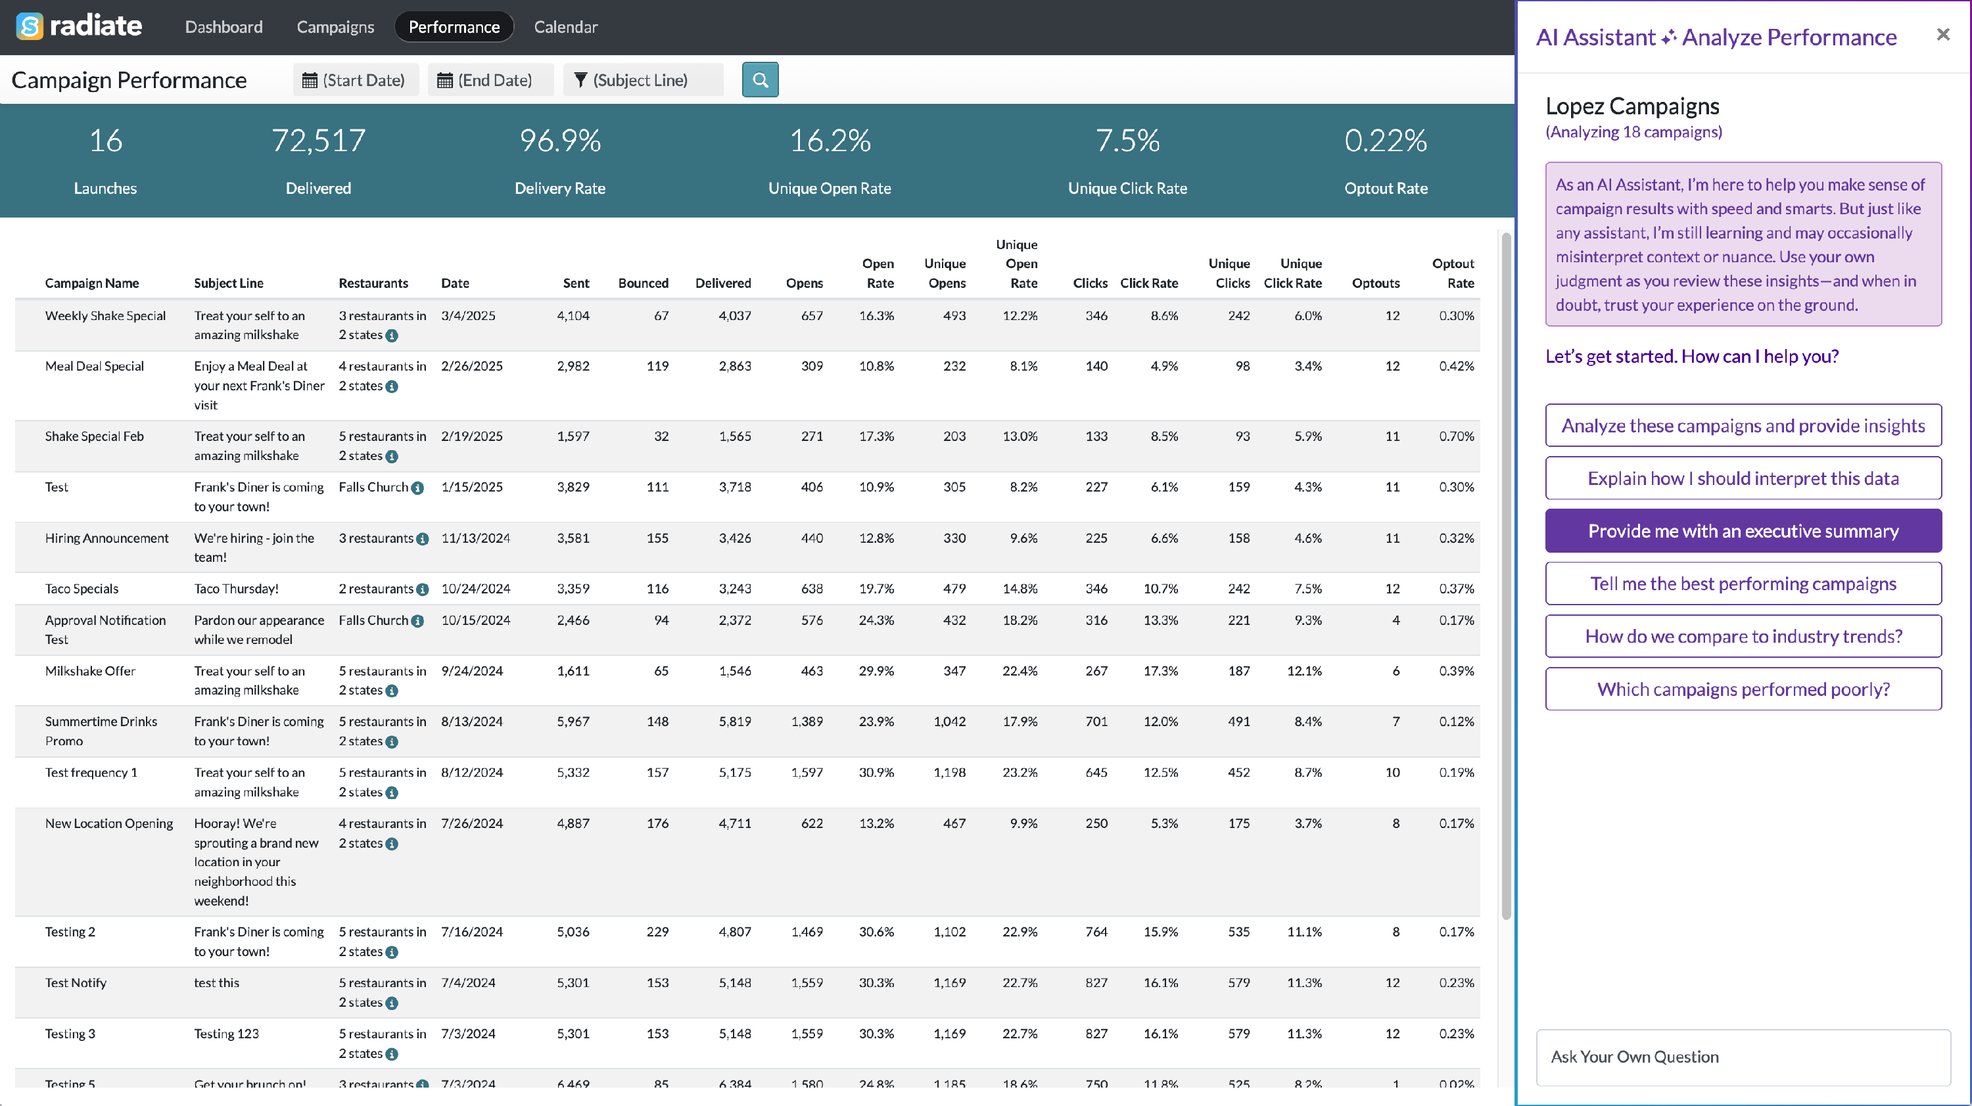1972x1106 pixels.
Task: Close the AI Assistant panel
Action: pos(1942,34)
